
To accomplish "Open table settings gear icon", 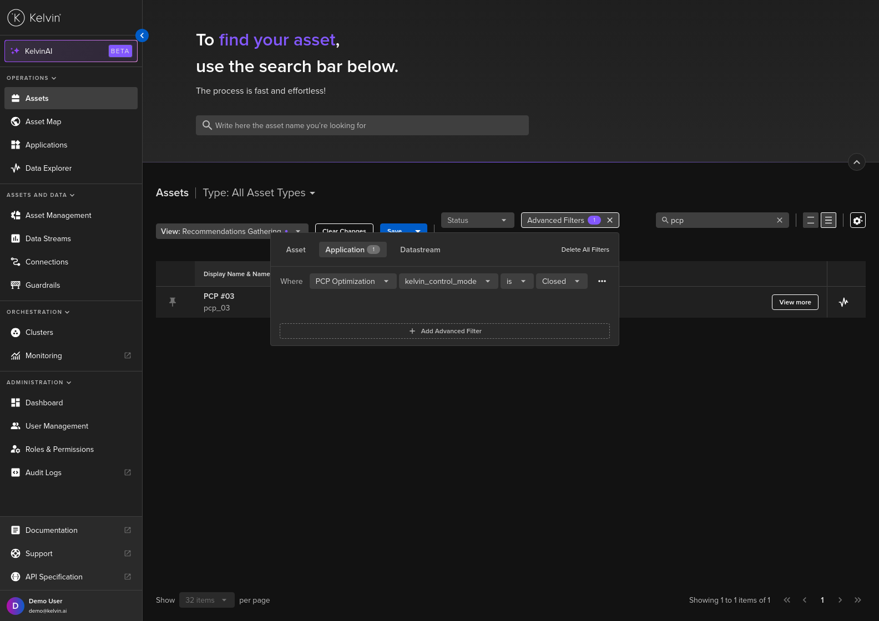I will tap(857, 221).
